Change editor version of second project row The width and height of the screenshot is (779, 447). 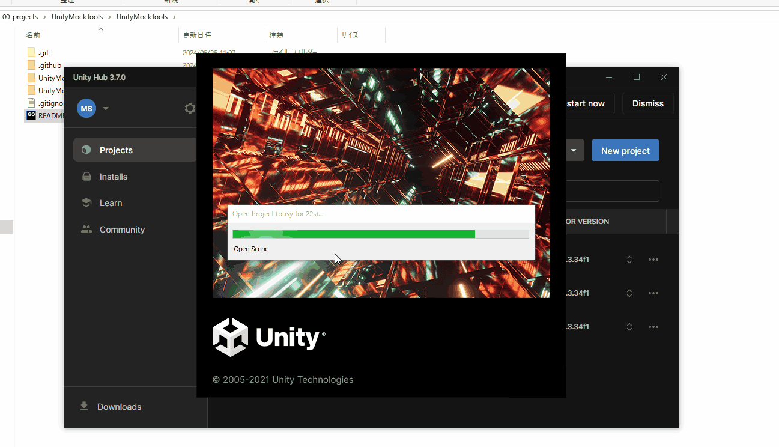(629, 293)
